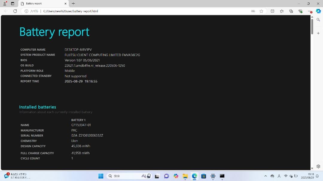Open the search icon in Edge right sidebar
Screen dimensions: 323x181
tap(318, 19)
